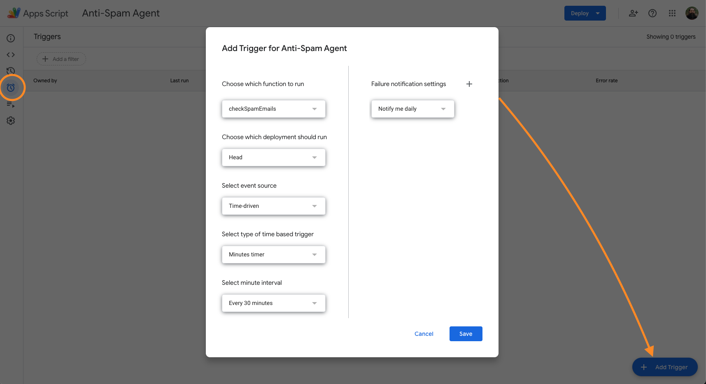
Task: Click the share project add-person icon
Action: click(x=633, y=13)
